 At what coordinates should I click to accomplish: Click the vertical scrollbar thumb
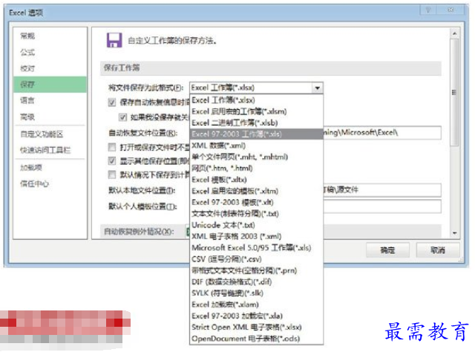click(x=454, y=93)
